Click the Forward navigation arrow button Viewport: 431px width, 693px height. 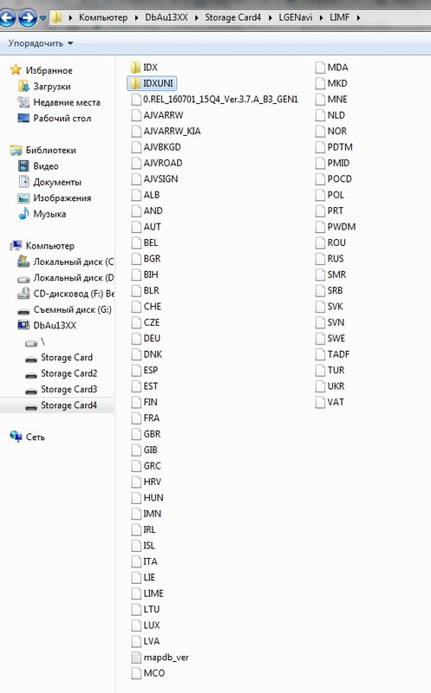[28, 18]
